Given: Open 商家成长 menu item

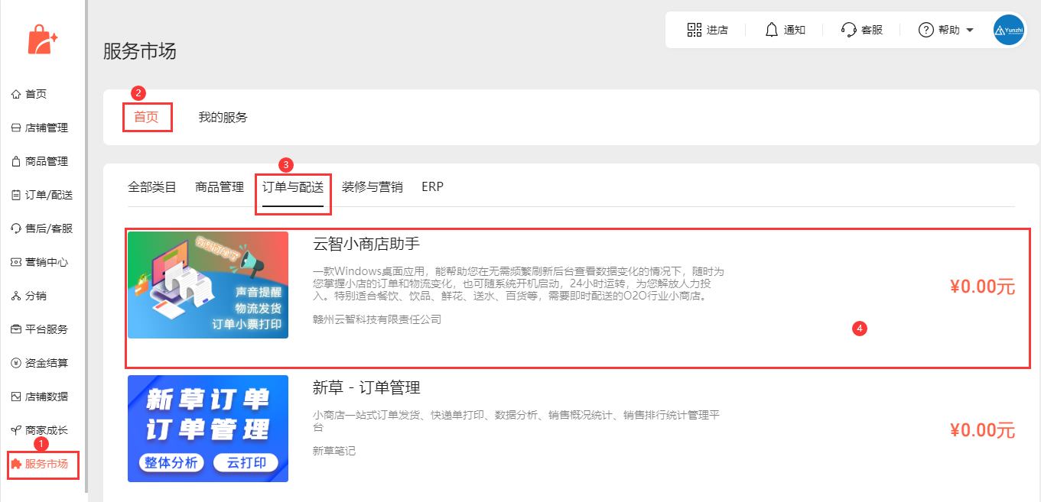Looking at the screenshot, I should coord(47,430).
